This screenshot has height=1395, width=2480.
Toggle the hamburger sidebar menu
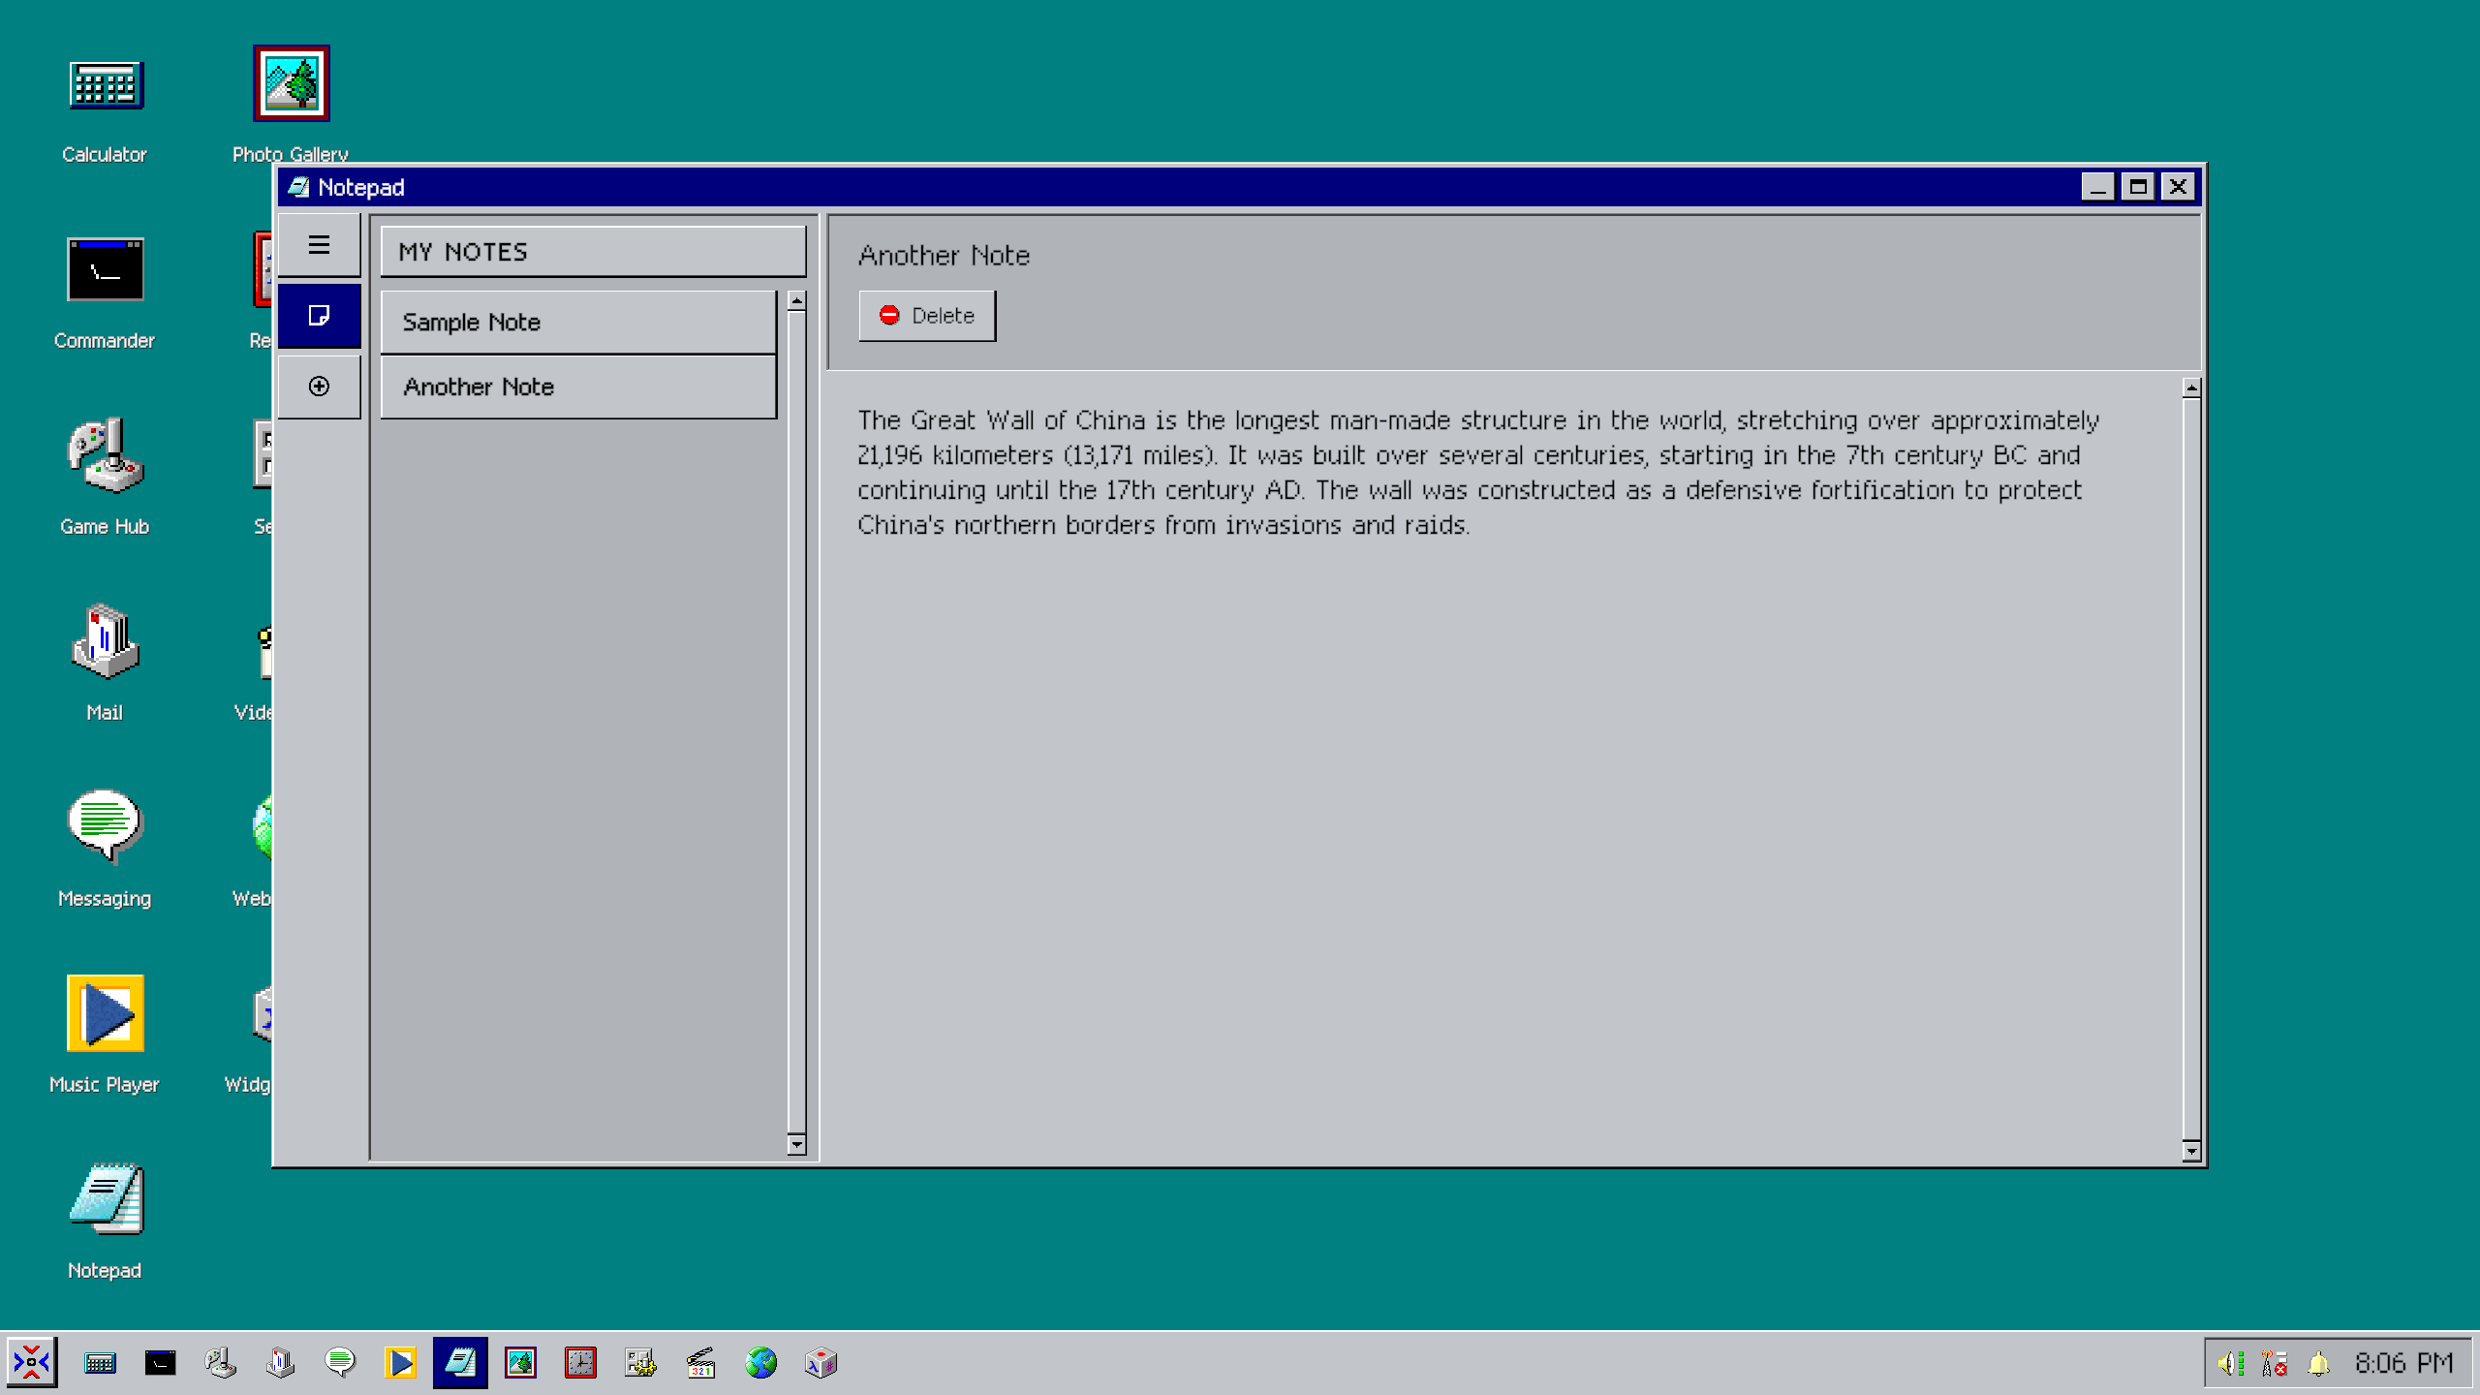319,246
